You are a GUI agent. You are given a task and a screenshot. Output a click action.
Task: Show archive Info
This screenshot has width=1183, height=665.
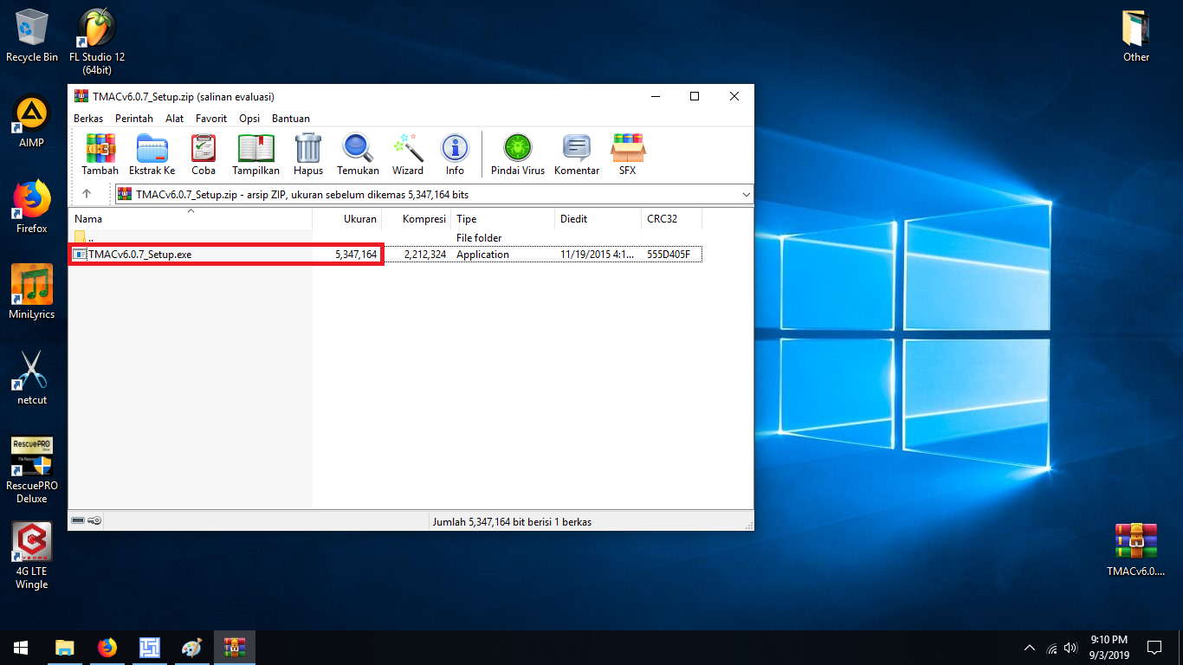click(x=455, y=155)
